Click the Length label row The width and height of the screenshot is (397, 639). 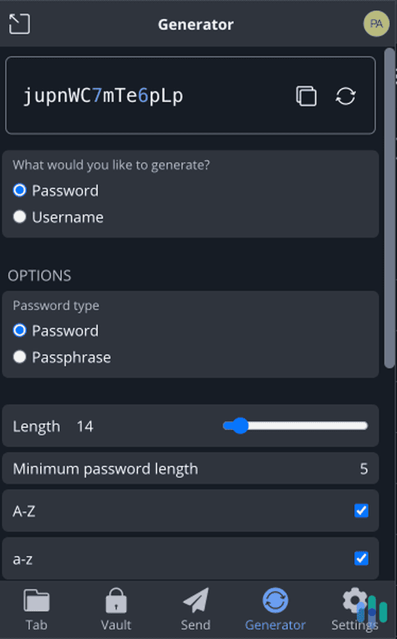point(35,426)
